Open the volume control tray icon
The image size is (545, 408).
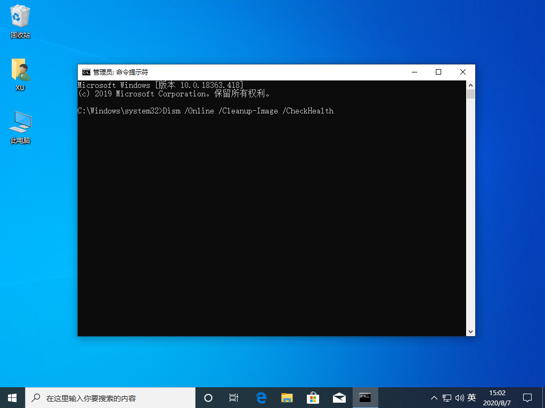pyautogui.click(x=459, y=398)
